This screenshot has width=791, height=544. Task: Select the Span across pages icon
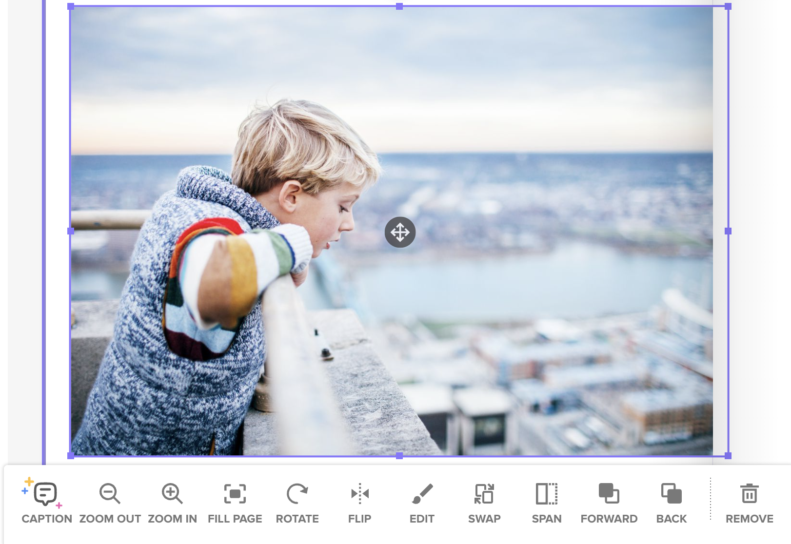[x=547, y=493]
